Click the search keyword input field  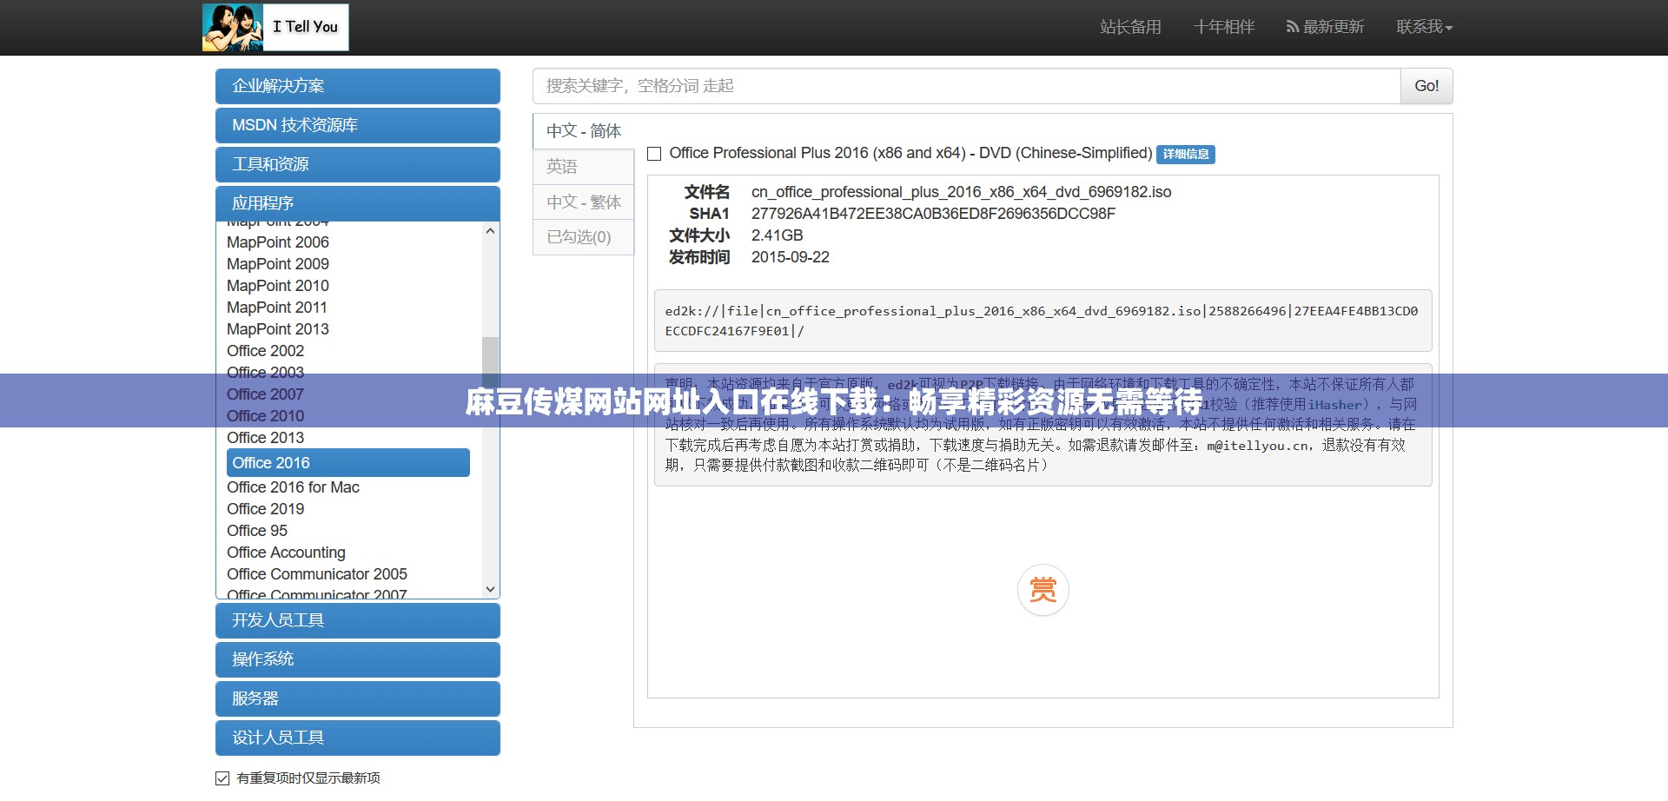[x=966, y=86]
